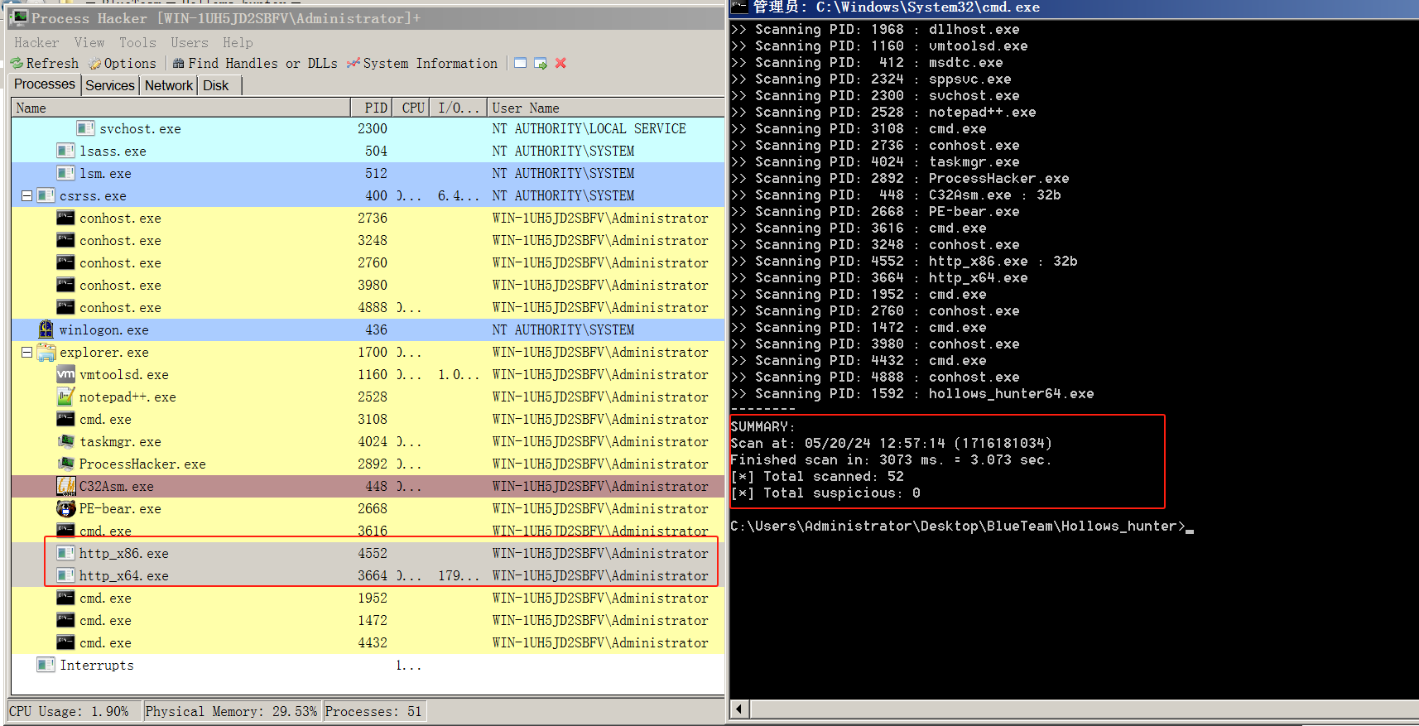This screenshot has width=1419, height=726.
Task: Collapse the csrss.exe process tree
Action: 26,195
